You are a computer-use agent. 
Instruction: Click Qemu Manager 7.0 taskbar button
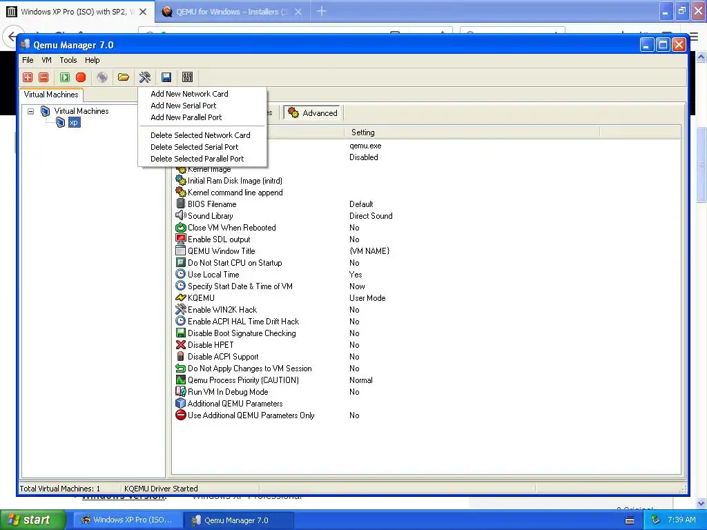coord(239,520)
